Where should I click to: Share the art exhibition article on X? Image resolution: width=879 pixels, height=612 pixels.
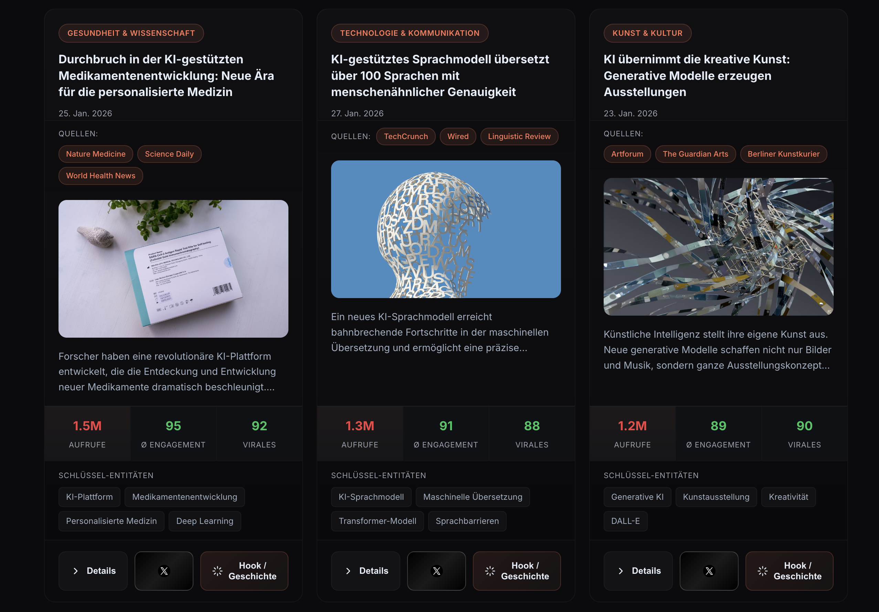[709, 571]
